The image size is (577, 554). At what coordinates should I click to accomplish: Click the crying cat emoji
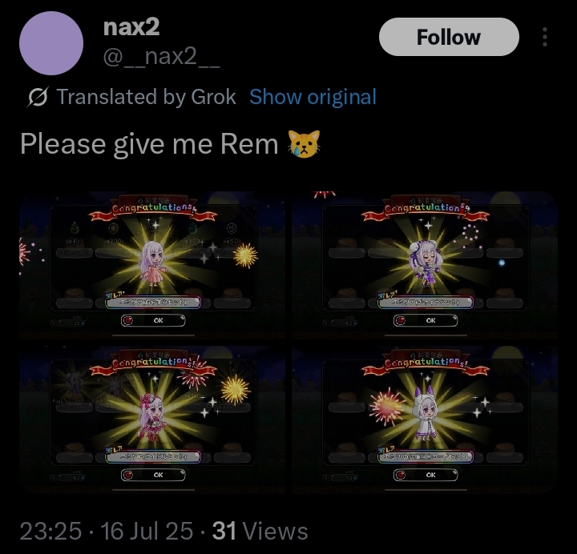click(x=304, y=144)
